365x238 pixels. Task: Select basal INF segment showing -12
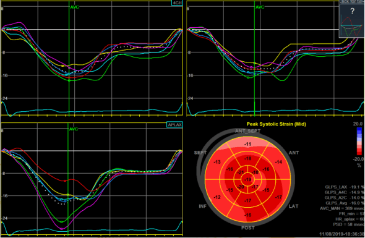217,197
